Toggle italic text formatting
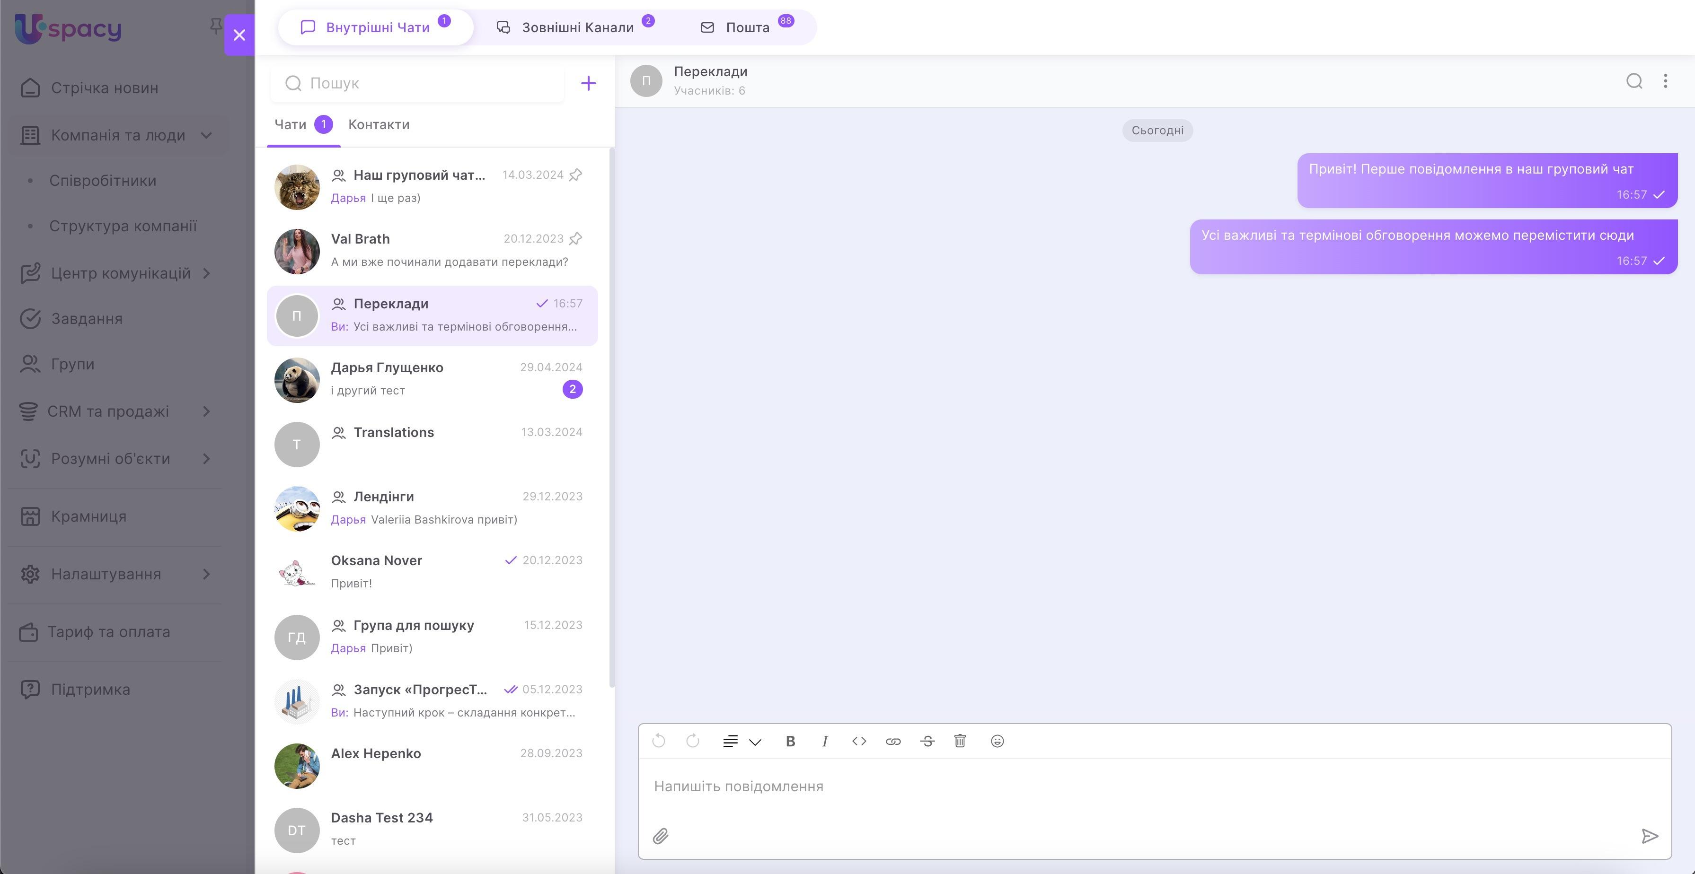 824,741
